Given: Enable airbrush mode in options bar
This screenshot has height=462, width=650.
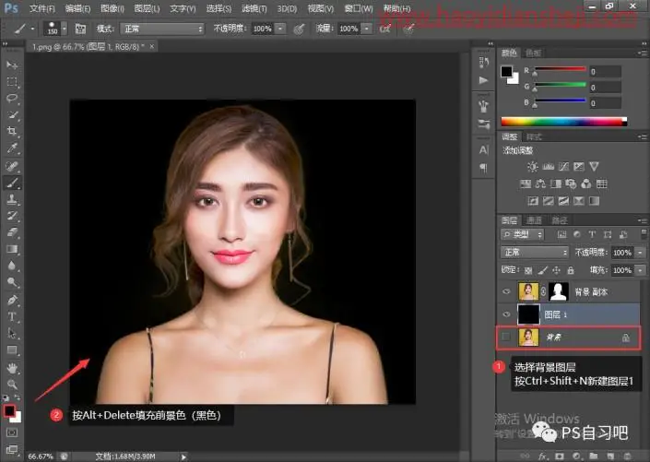Looking at the screenshot, I should tap(385, 29).
